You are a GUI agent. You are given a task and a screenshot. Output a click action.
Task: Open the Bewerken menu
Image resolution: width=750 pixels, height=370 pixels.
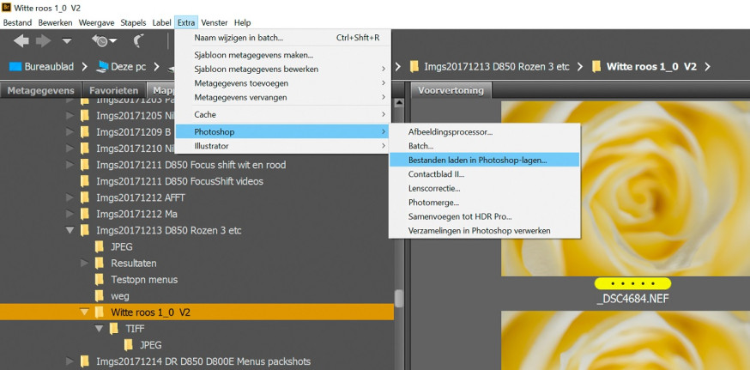pos(56,22)
